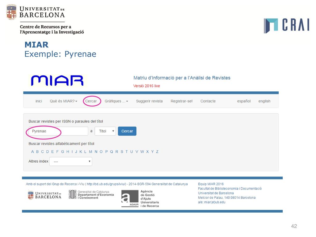Browse journals starting with letter F

57,152
